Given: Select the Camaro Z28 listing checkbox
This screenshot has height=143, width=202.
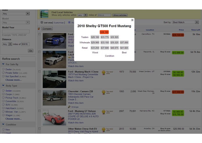Looking at the screenshot, I should pos(40,91).
